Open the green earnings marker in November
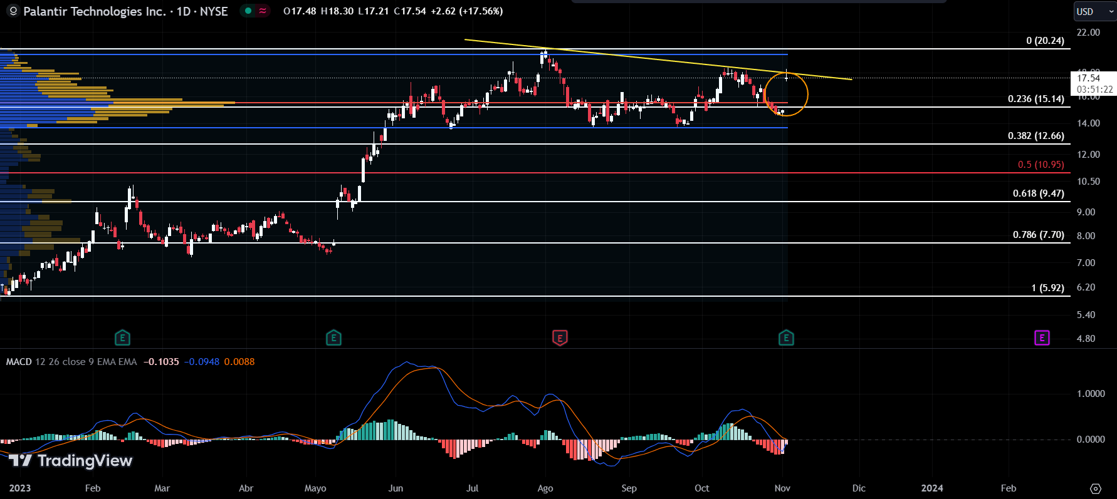1117x499 pixels. tap(786, 338)
